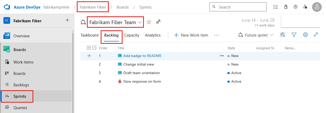Enter full screen mode with expand icon
This screenshot has height=113, width=326.
tap(316, 35)
